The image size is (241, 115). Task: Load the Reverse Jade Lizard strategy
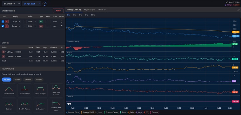click(56, 105)
